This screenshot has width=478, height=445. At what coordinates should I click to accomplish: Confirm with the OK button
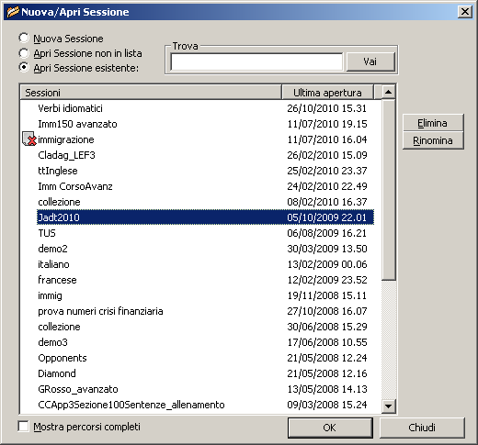click(x=330, y=428)
